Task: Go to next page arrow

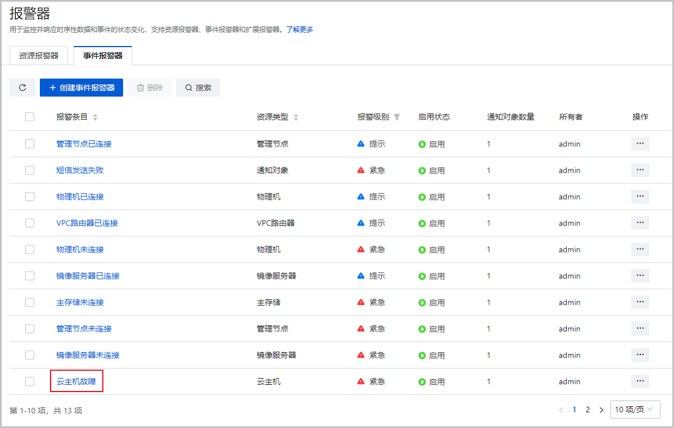Action: [x=602, y=410]
